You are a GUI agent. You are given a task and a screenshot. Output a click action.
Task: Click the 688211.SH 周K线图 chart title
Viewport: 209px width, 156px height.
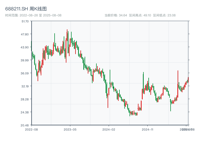pyautogui.click(x=26, y=9)
